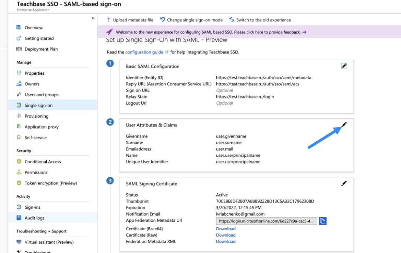Click the rocket icon in banner
Image resolution: width=401 pixels, height=253 pixels.
click(109, 32)
